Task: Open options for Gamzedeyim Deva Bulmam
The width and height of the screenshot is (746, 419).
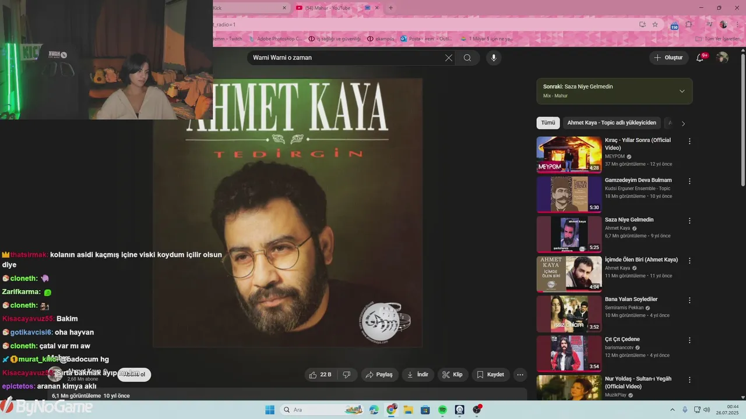Action: (689, 181)
